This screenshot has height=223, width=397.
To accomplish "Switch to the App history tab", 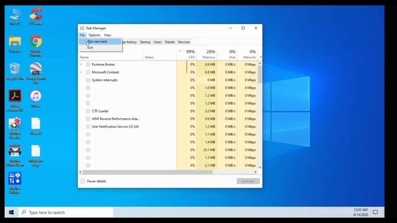I will [x=130, y=42].
